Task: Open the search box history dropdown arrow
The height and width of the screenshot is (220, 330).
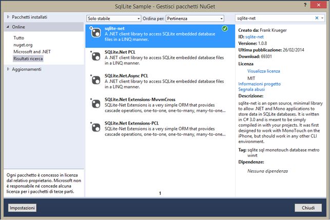Action: 322,18
